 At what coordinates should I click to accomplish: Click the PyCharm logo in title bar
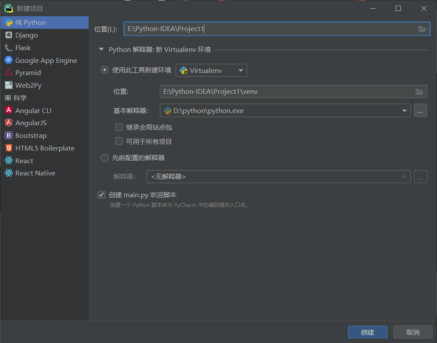coord(9,8)
